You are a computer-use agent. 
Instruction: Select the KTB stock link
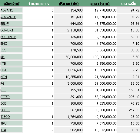(x=3, y=63)
